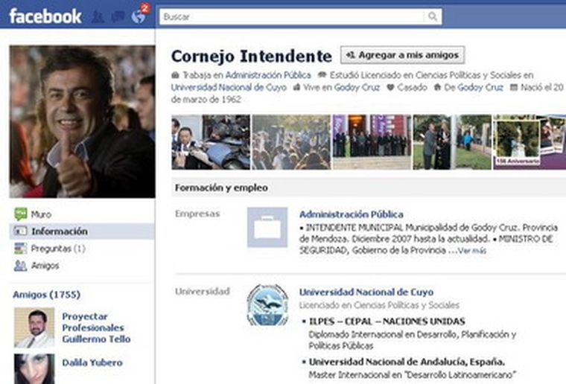Click Licenciado en Ciencias Políticas y Sociales subtitle

tap(379, 305)
